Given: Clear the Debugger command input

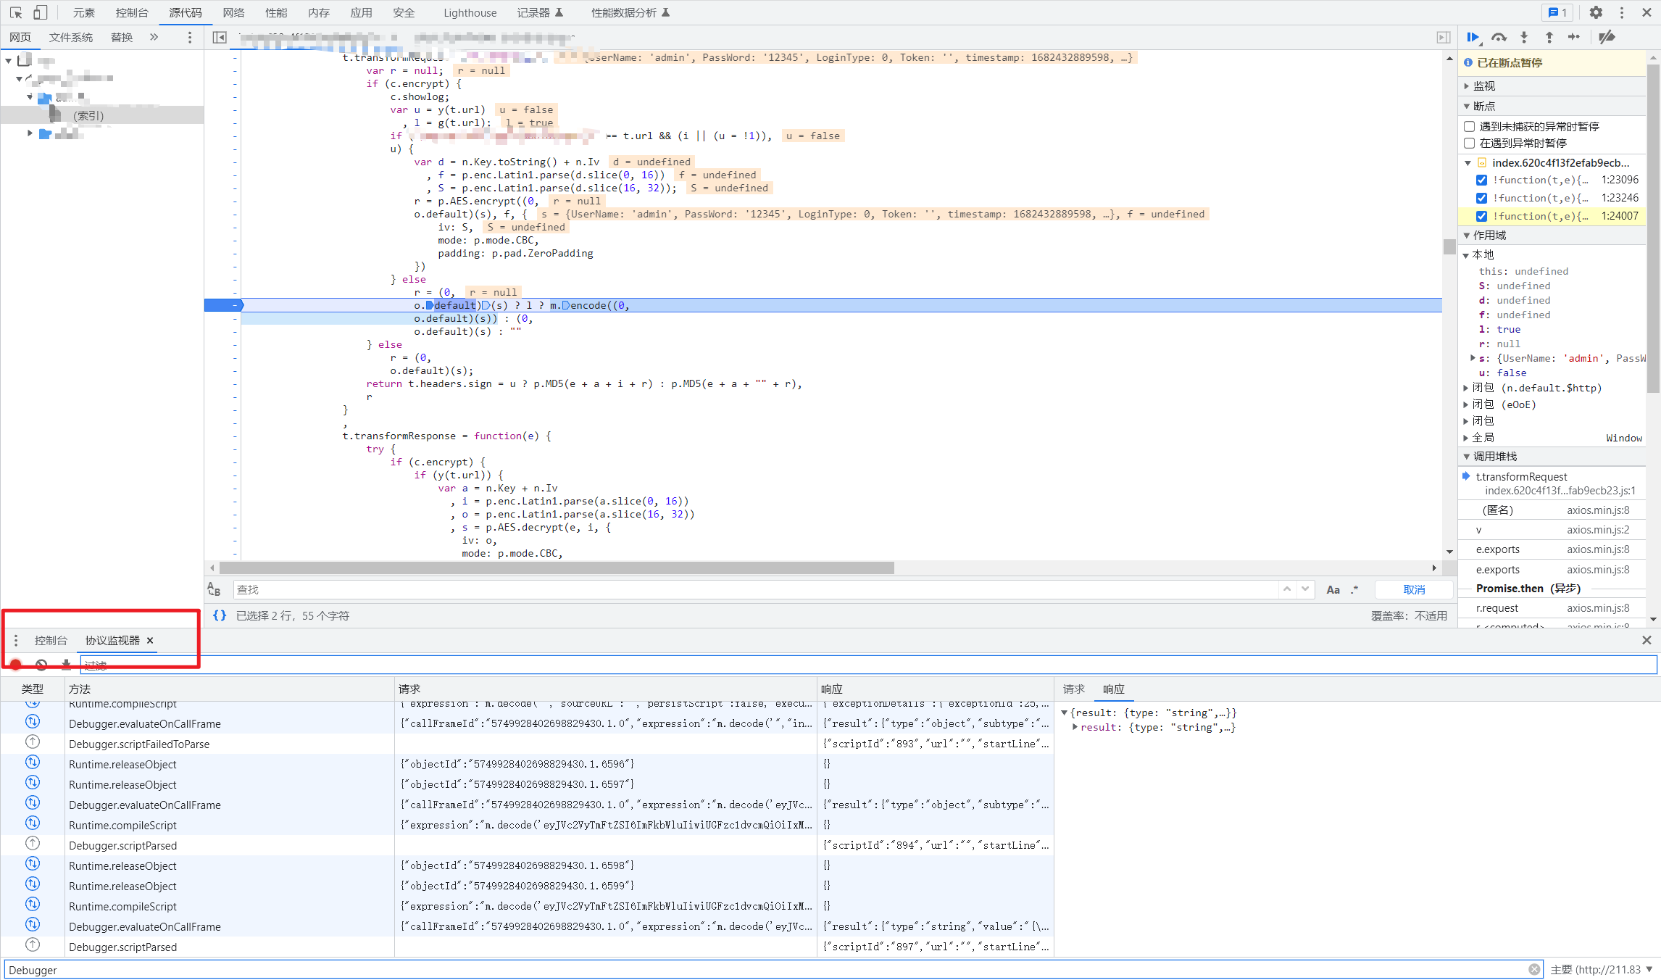Looking at the screenshot, I should click(1534, 969).
